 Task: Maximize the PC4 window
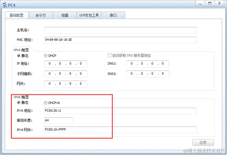[210, 3]
